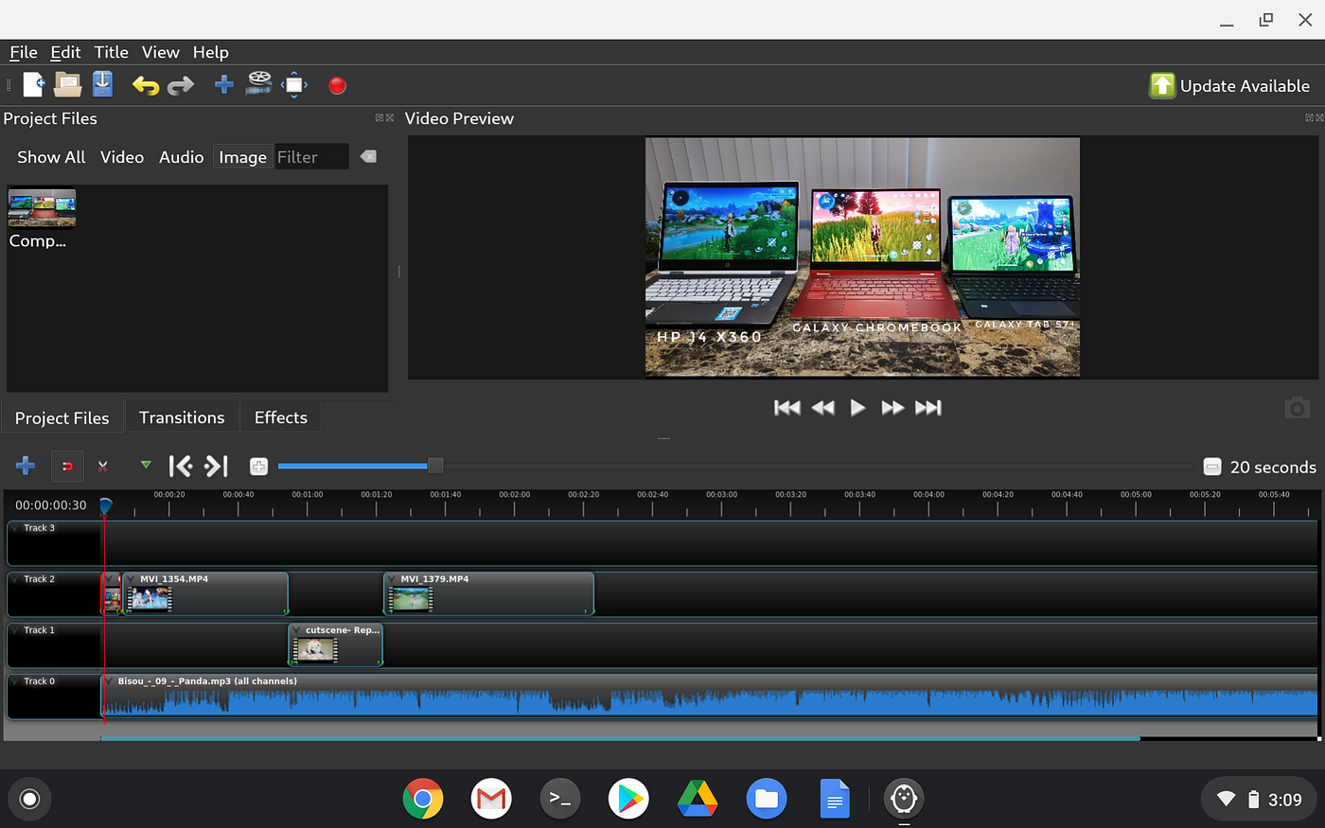Open the Files app from shelf
Screen dimensions: 1325x828
(767, 800)
